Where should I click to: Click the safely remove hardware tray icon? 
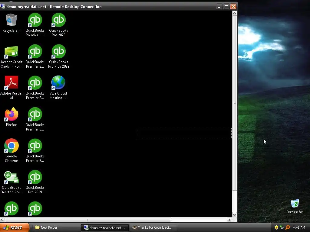(x=282, y=227)
